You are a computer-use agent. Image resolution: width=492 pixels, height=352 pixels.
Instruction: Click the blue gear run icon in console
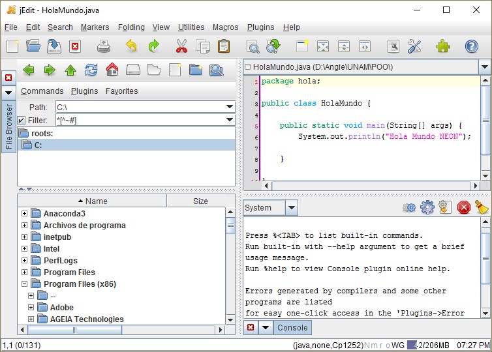coord(427,207)
